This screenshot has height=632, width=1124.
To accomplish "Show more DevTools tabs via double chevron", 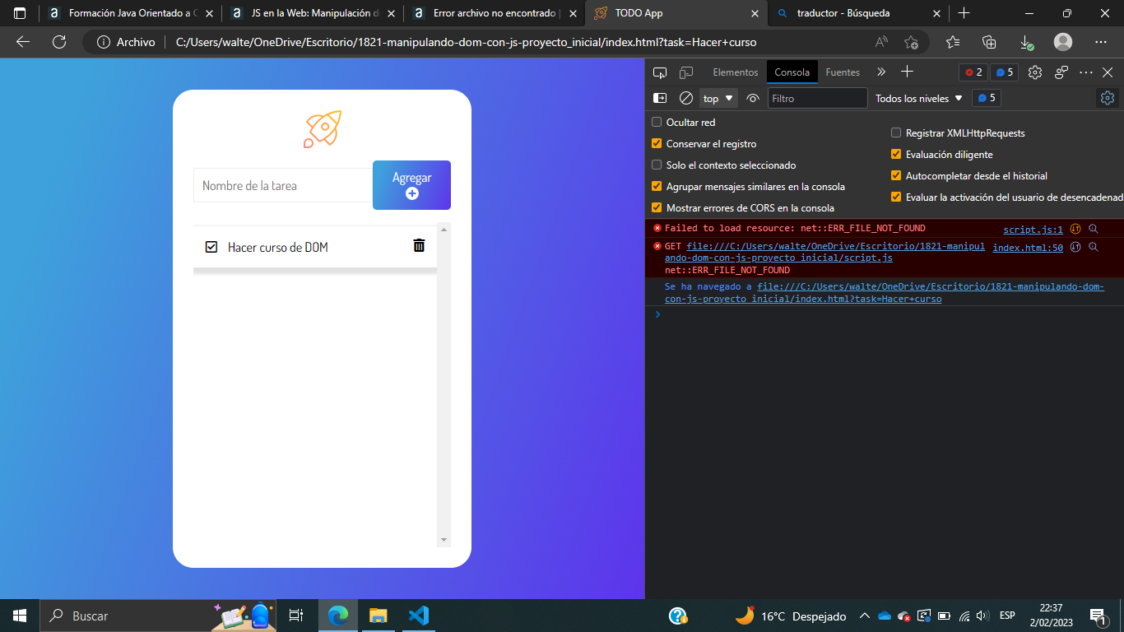I will [881, 72].
